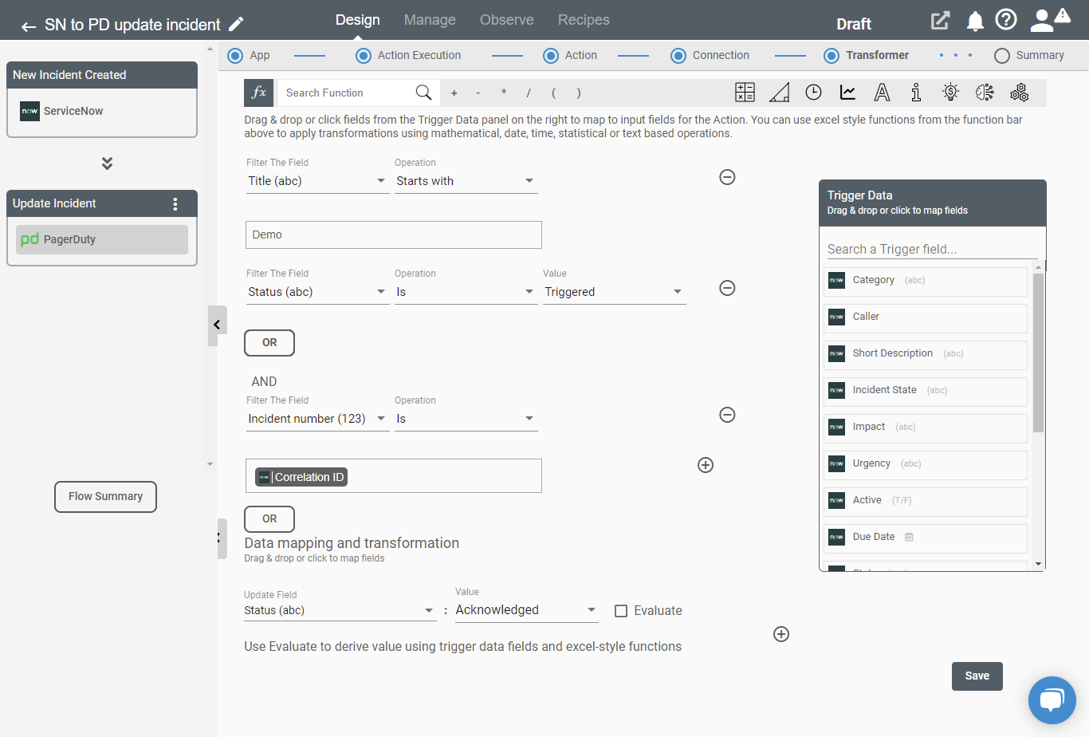Open the text functions letter A icon
The width and height of the screenshot is (1089, 737).
pyautogui.click(x=882, y=93)
